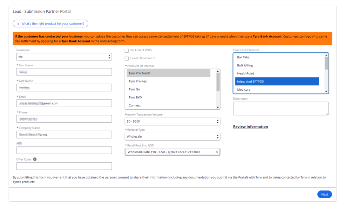Select Tyro BYO product
This screenshot has height=214, width=359.
169,97
